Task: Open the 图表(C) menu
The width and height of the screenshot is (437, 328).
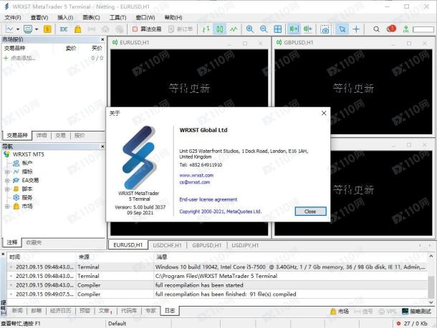Action: [x=91, y=18]
